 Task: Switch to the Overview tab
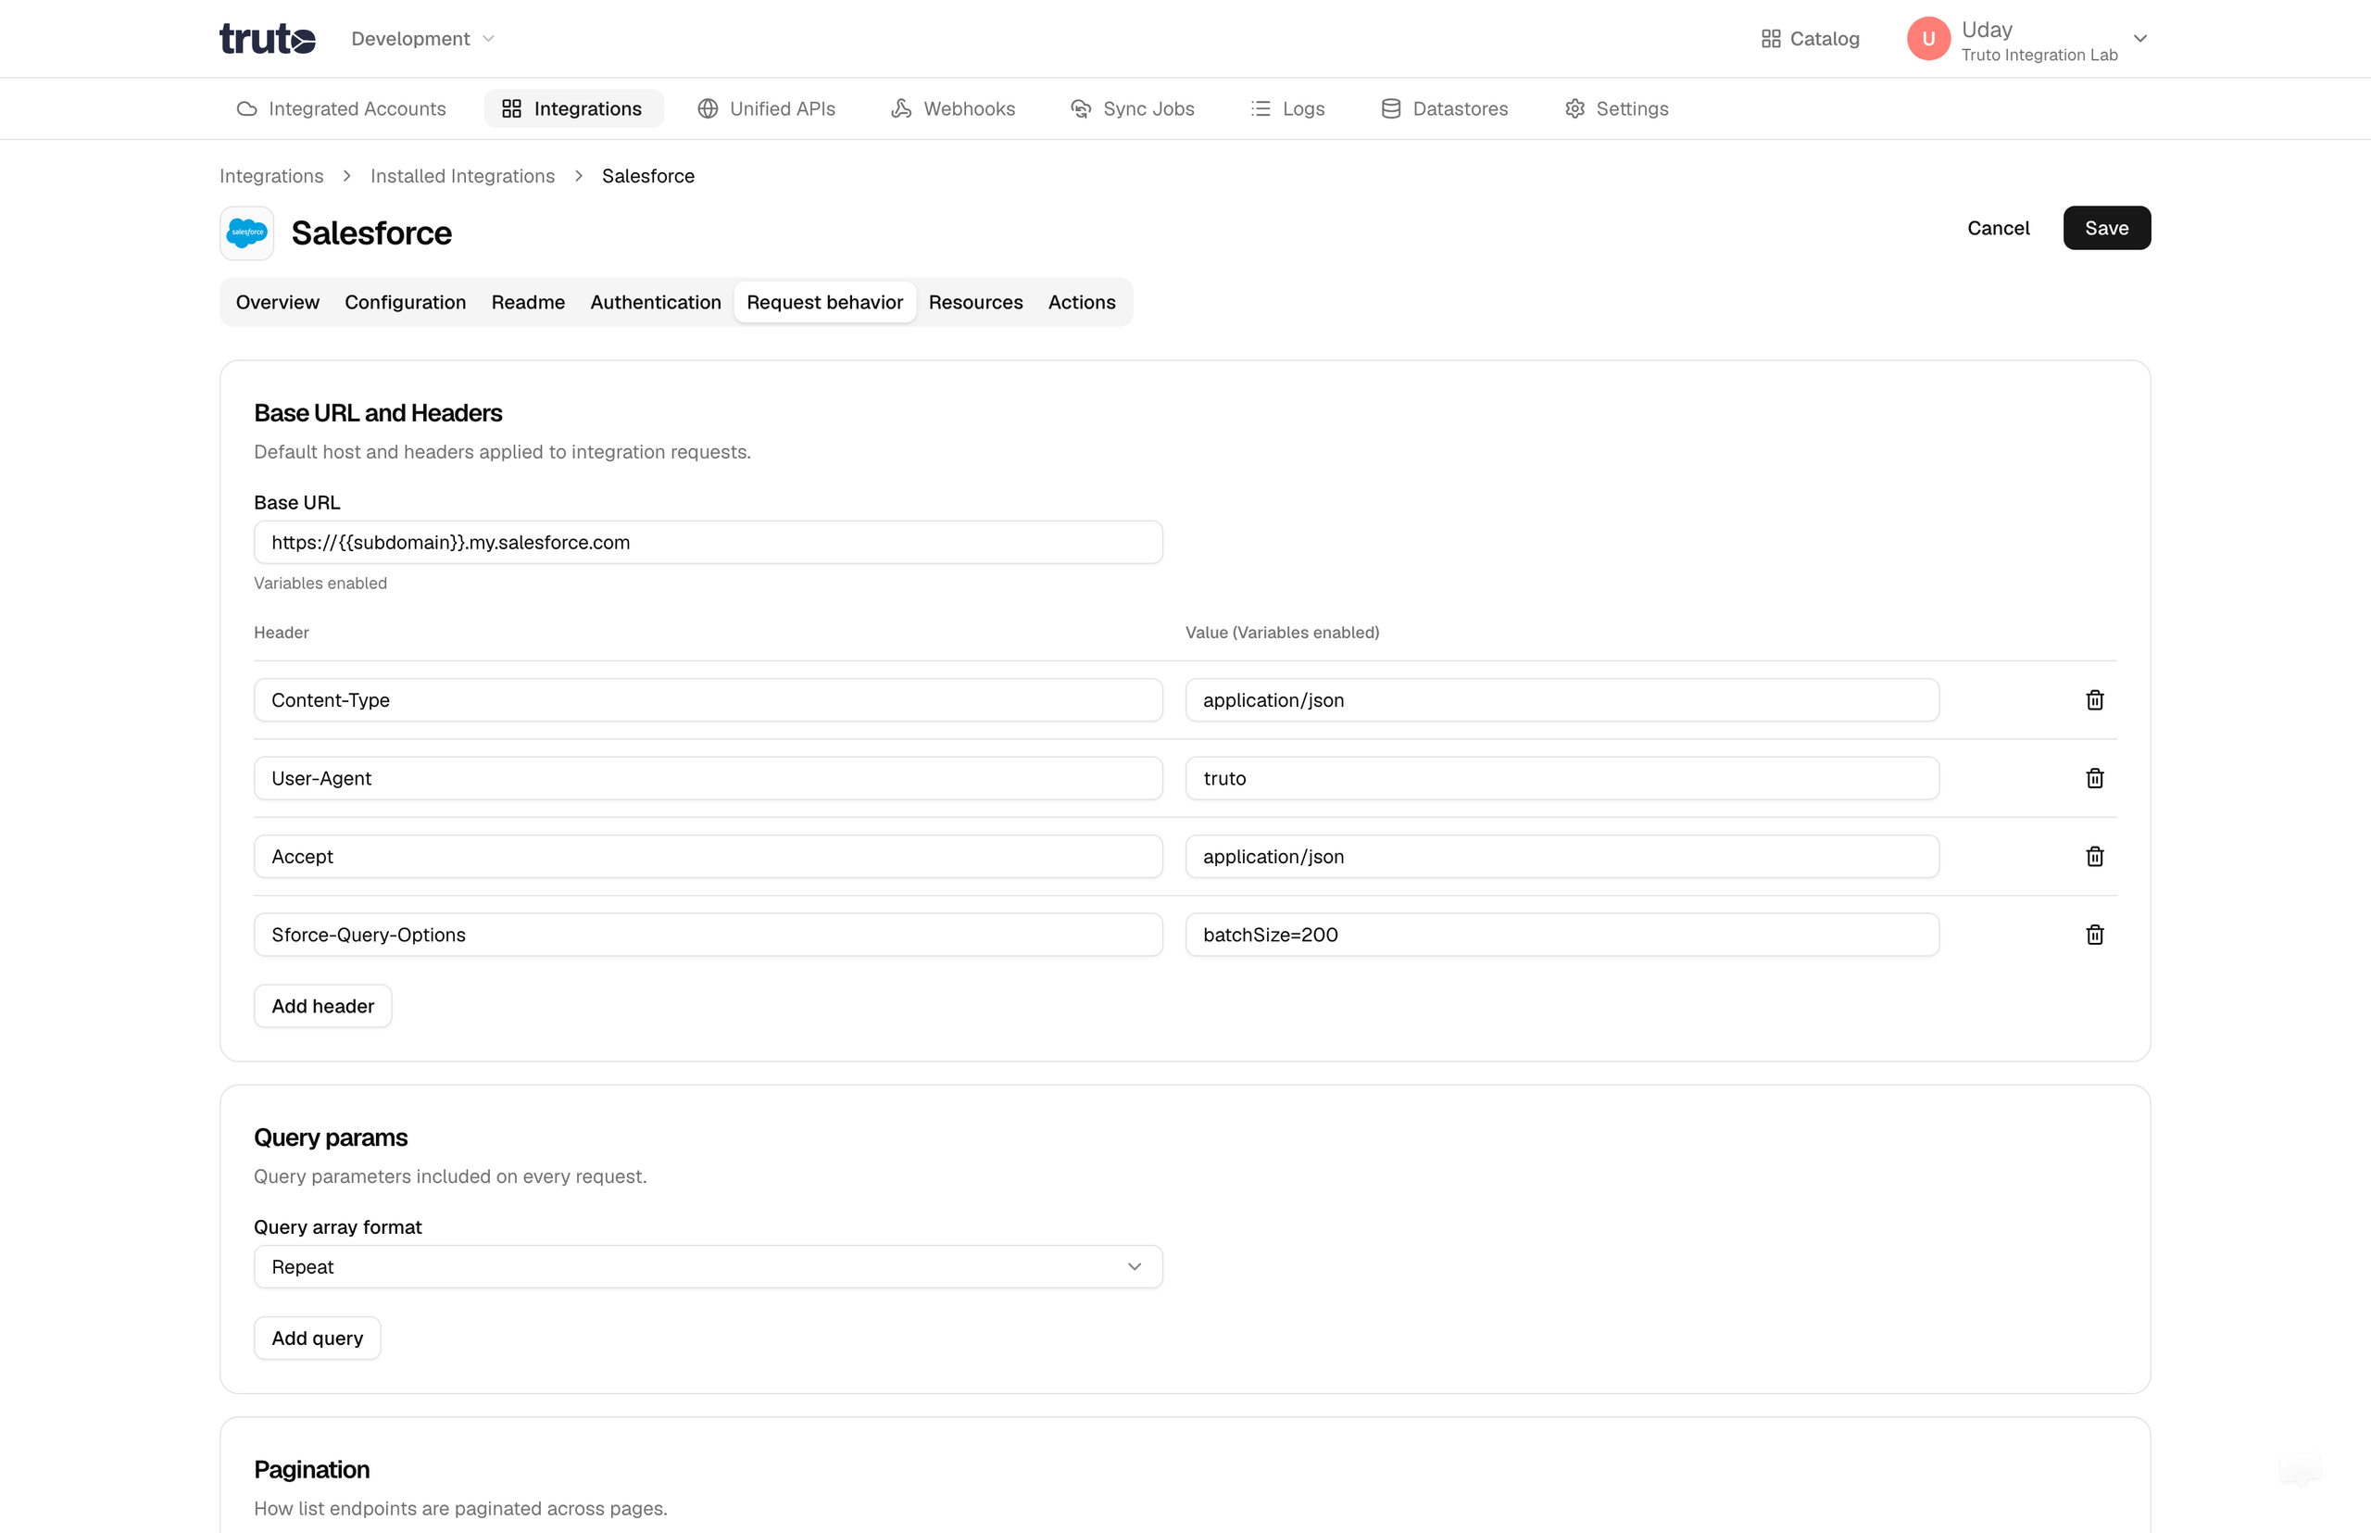tap(278, 303)
